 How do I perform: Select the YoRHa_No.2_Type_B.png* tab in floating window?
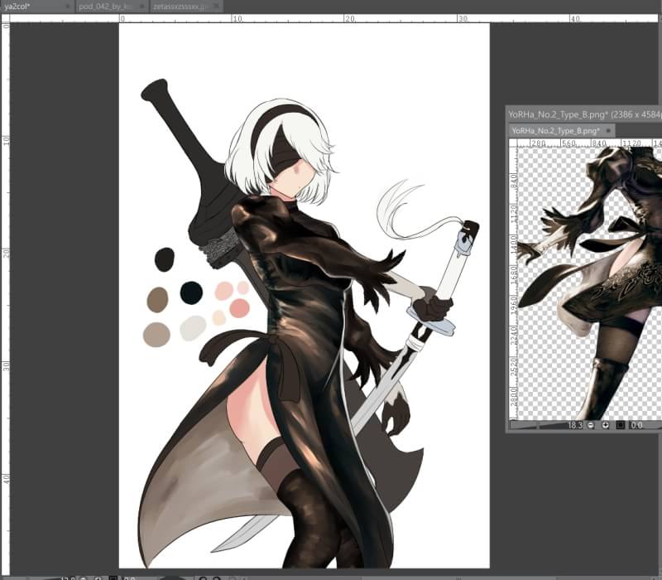(562, 131)
